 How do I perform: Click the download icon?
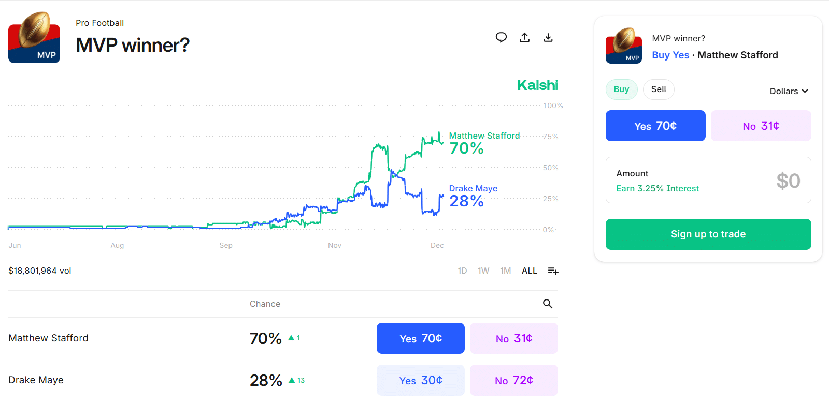[x=548, y=37]
